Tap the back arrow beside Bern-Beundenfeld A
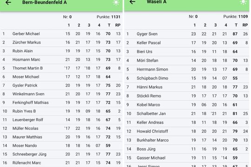 [x=8, y=2]
